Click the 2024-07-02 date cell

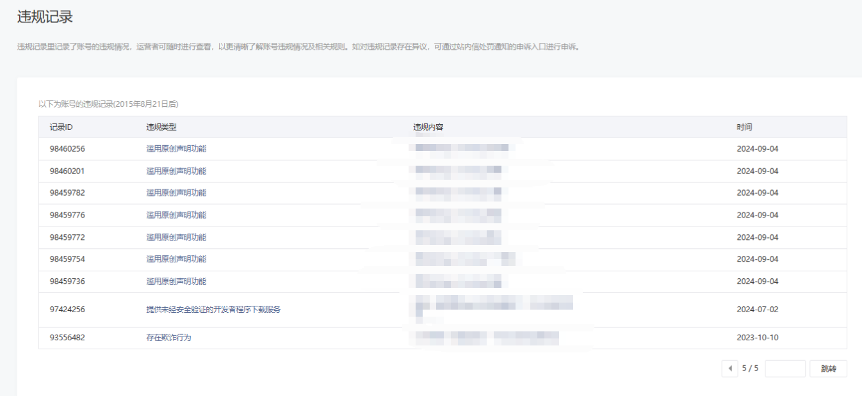[x=758, y=310]
